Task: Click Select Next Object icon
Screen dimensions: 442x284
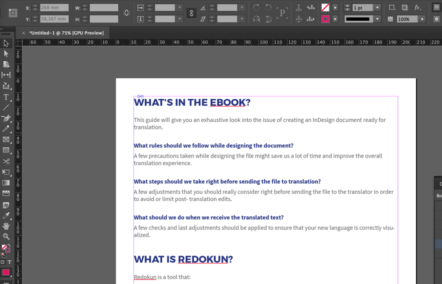Action: (x=311, y=19)
